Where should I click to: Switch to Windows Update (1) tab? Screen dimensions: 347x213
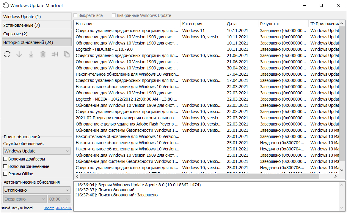(37, 17)
